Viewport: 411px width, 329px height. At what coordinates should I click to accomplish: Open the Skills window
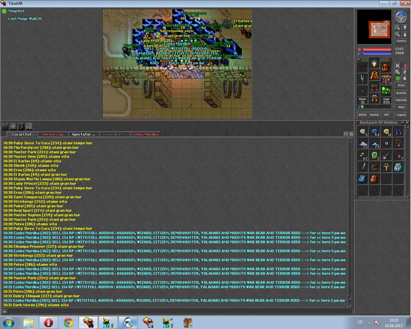363,115
